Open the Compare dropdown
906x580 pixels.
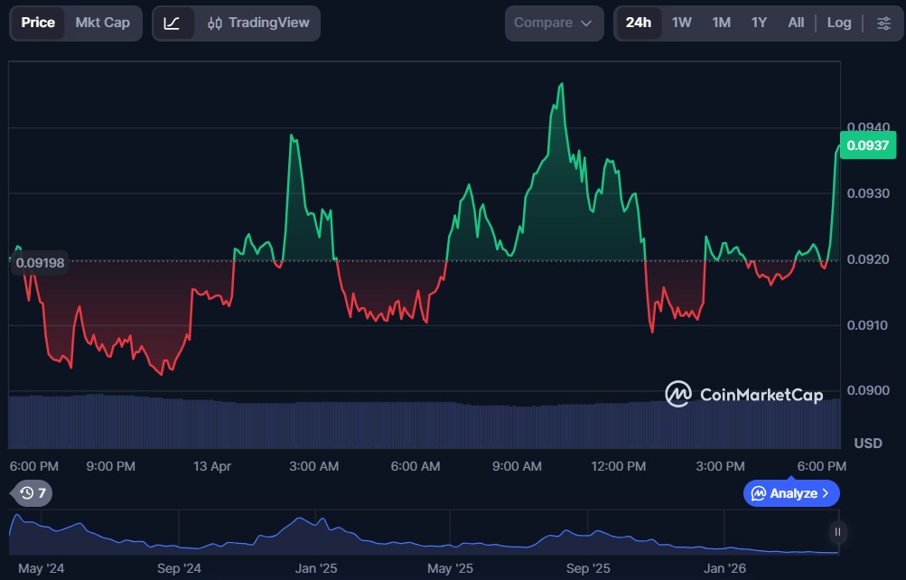point(554,23)
